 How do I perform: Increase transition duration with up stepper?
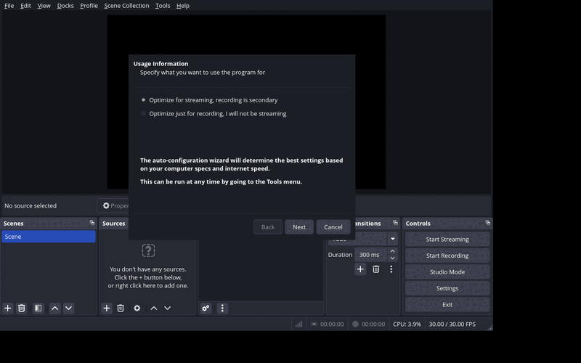pos(393,251)
